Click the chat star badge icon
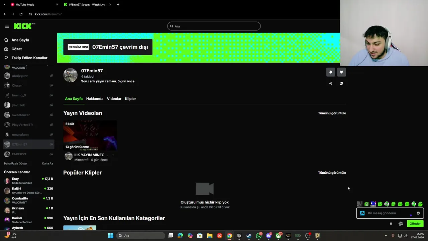428x241 pixels. 401,224
